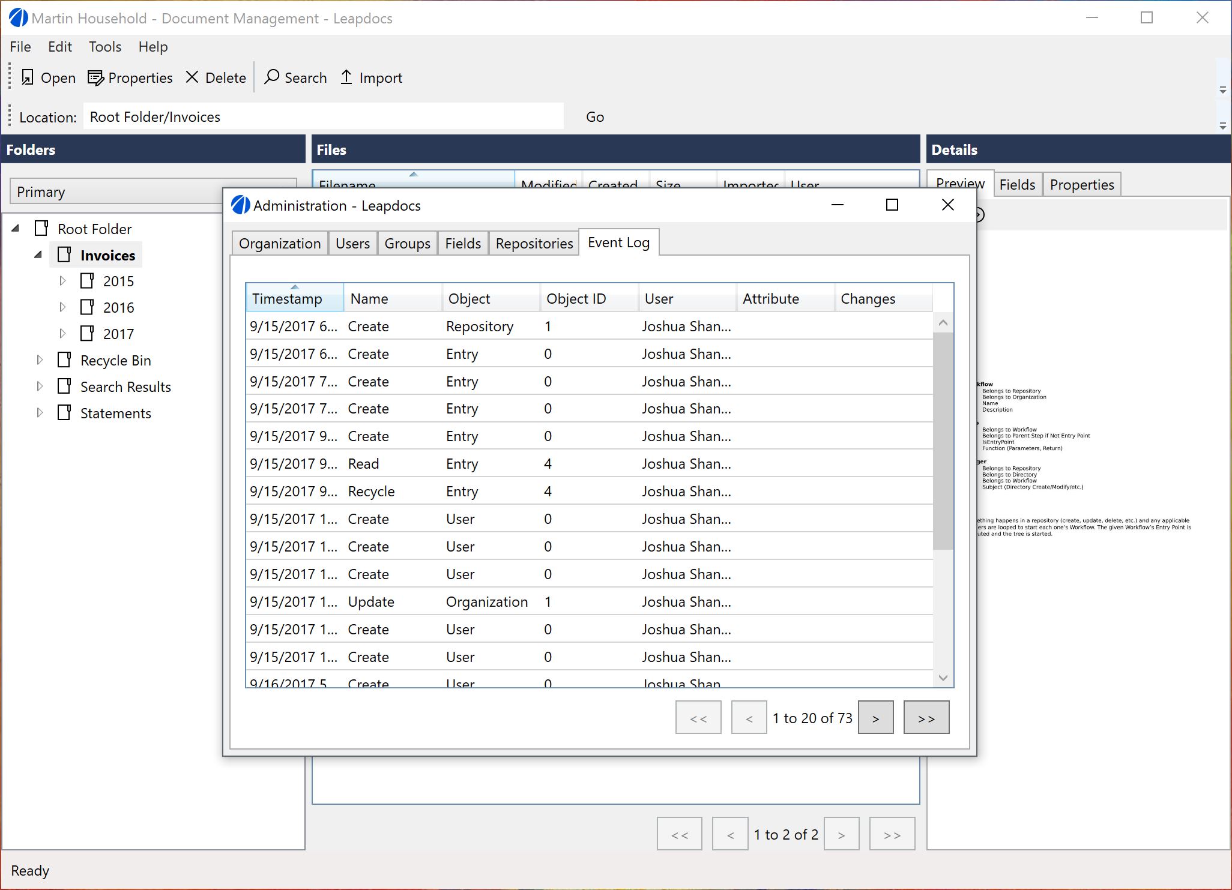Click the Invoices folder icon

[64, 254]
